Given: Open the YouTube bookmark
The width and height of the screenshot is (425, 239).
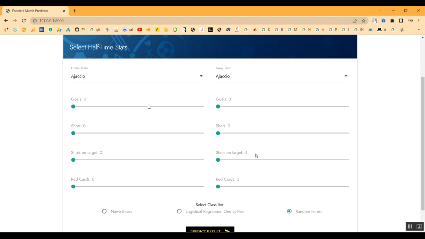Looking at the screenshot, I should (140, 30).
